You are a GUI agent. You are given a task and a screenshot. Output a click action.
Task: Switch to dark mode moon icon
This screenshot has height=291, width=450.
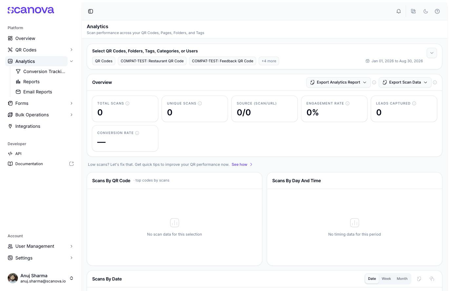tap(426, 11)
